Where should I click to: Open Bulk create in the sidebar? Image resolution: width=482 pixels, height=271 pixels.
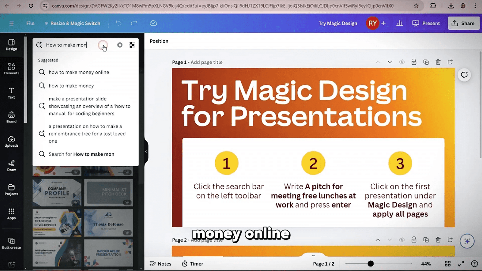11,243
